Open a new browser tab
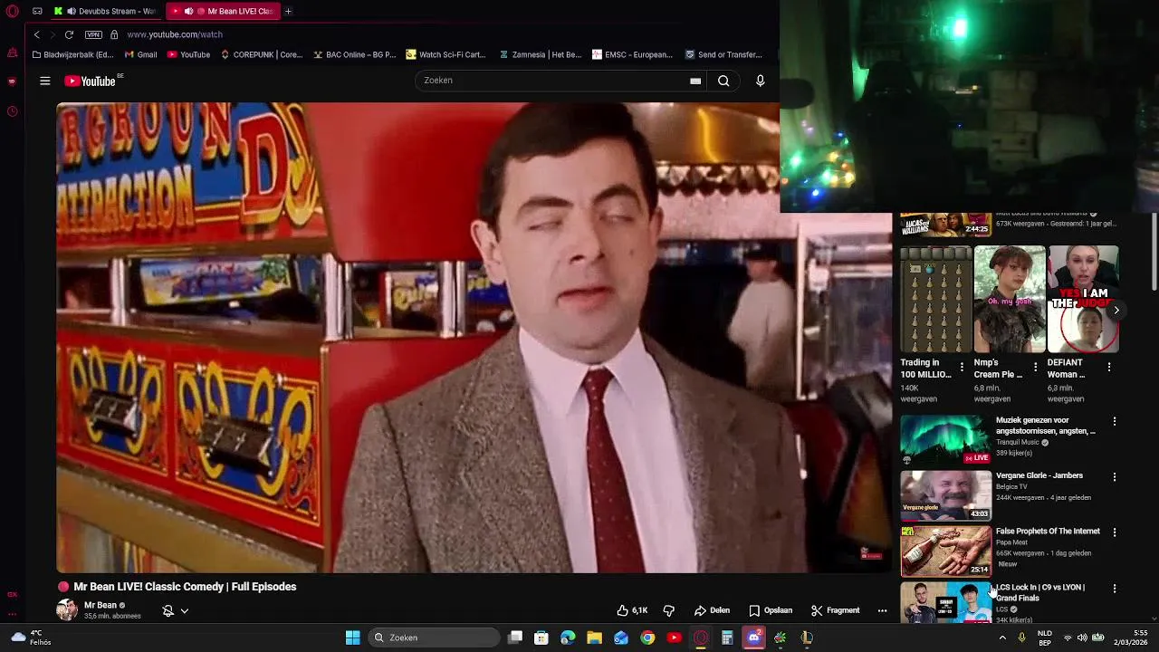This screenshot has height=652, width=1159. tap(288, 11)
